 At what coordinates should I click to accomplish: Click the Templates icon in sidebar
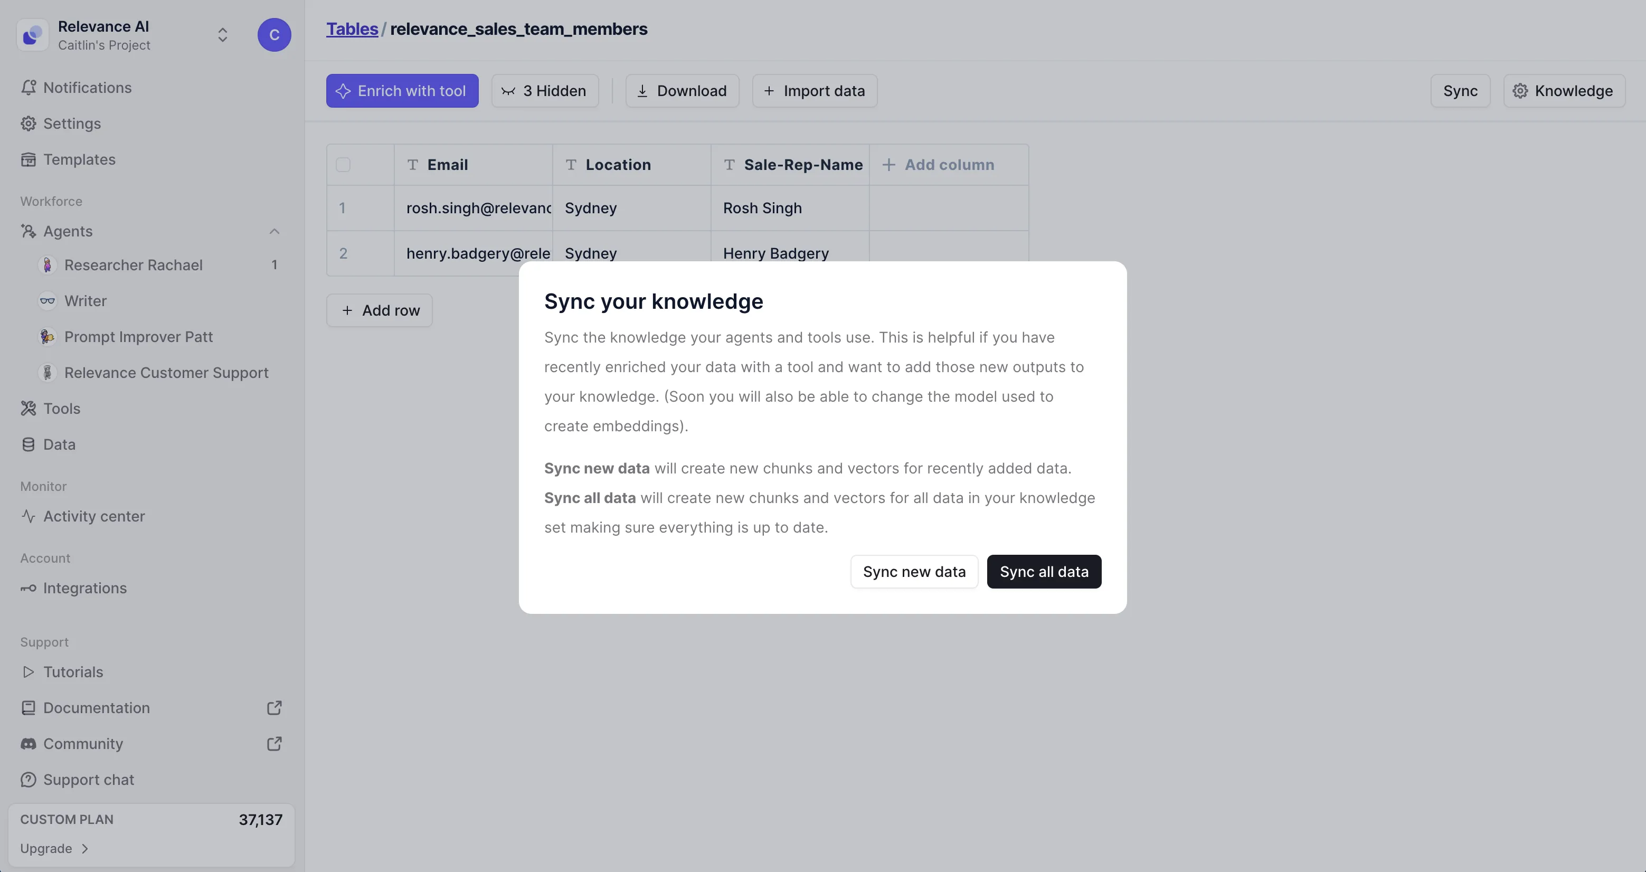point(28,159)
